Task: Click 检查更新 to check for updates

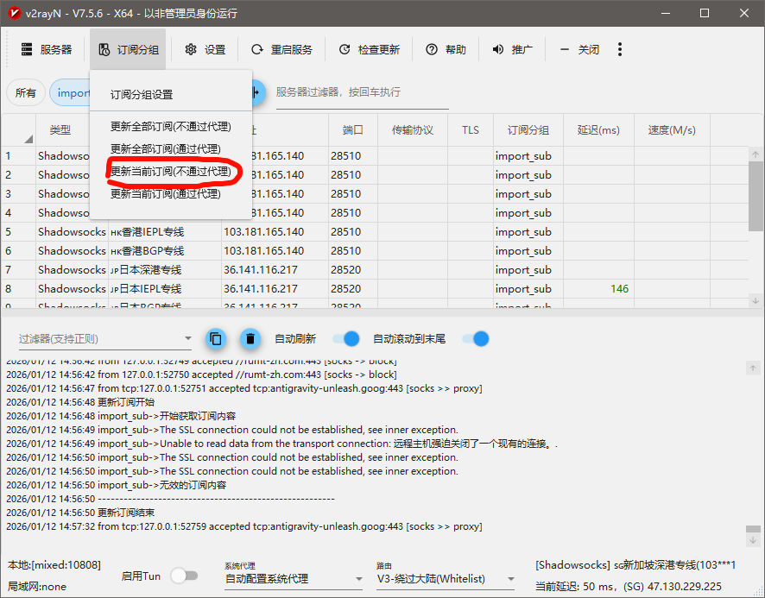Action: pos(369,49)
